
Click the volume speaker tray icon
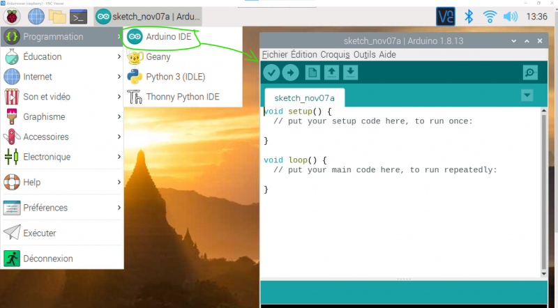(511, 16)
